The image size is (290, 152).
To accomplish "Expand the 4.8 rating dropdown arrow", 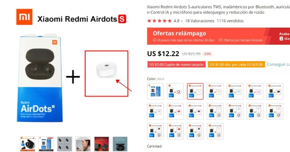I will 182,21.
